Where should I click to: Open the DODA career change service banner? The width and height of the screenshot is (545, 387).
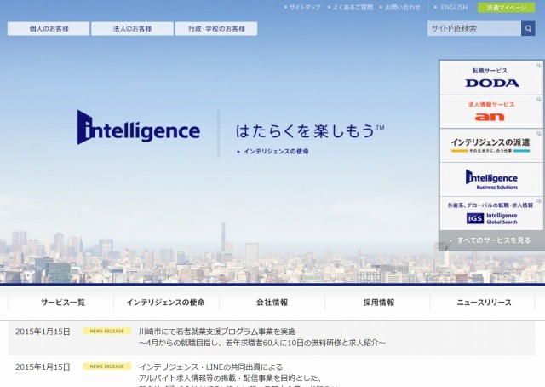491,78
